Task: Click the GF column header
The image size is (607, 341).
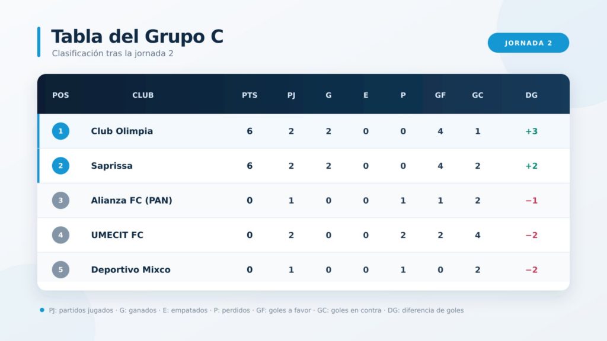Action: 440,95
